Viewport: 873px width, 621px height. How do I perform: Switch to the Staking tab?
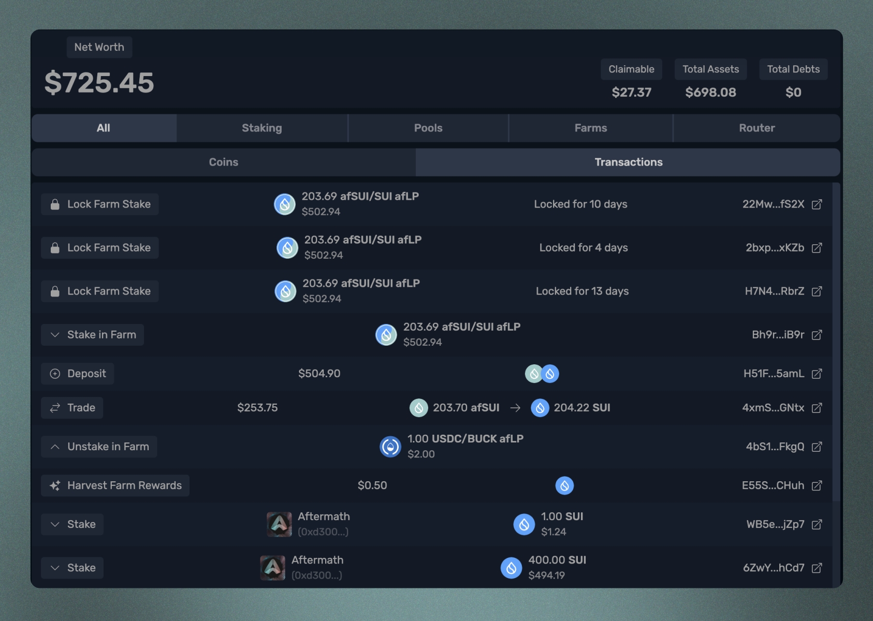click(x=262, y=128)
